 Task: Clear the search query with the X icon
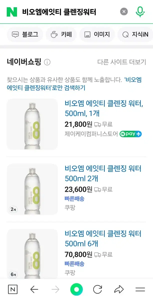[x=123, y=11]
